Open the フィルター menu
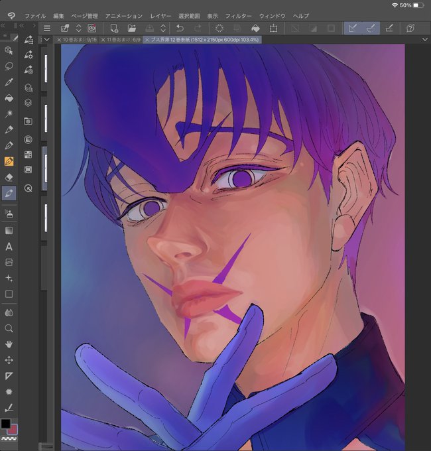This screenshot has width=431, height=451. pyautogui.click(x=238, y=16)
